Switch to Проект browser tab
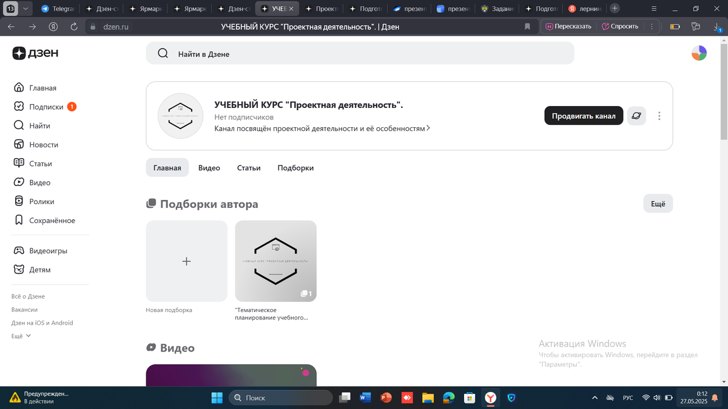 click(x=320, y=8)
